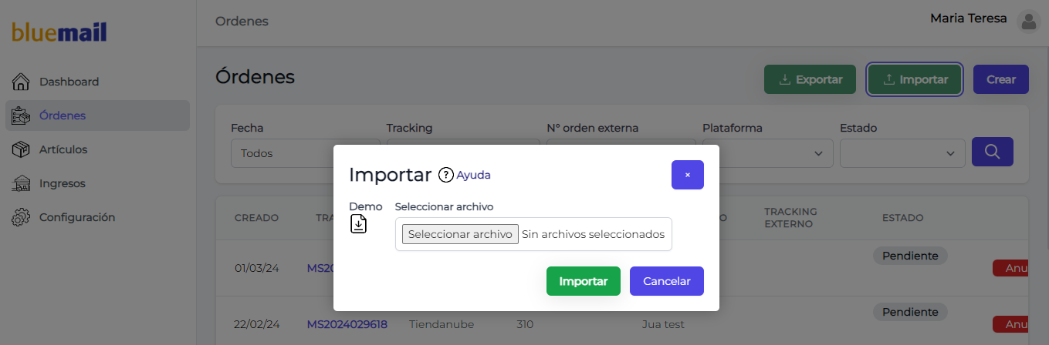Open the Maria Teresa user avatar

coord(1029,22)
